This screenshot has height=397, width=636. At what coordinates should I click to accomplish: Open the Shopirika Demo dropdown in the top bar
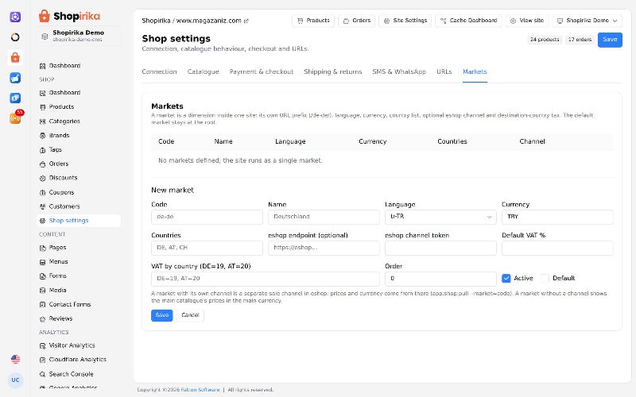[x=587, y=21]
